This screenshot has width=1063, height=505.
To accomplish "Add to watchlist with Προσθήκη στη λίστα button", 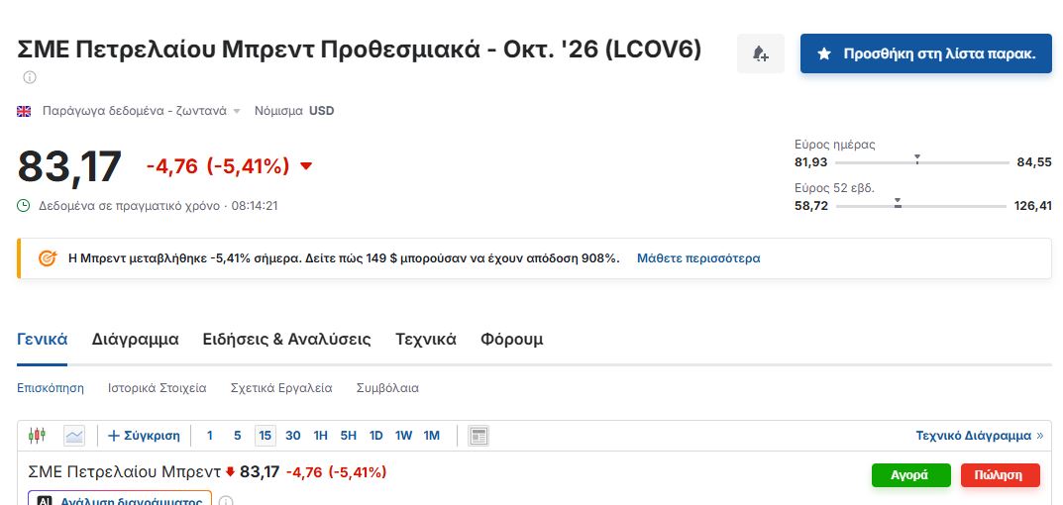I will 926,53.
